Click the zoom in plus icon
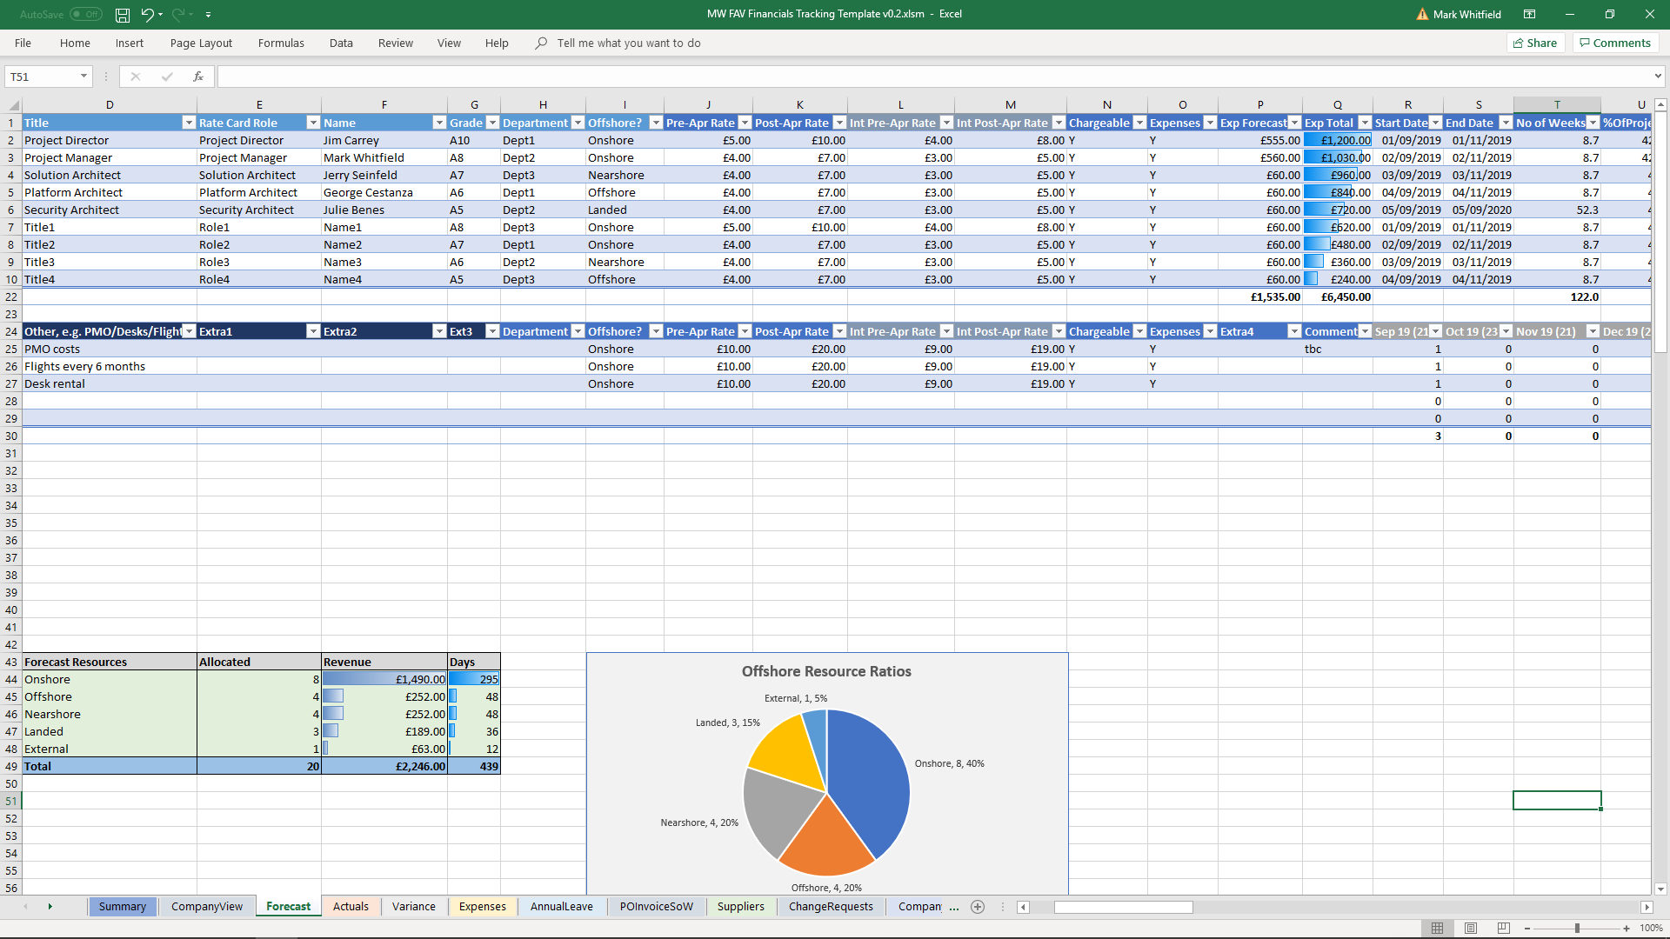The height and width of the screenshot is (939, 1670). coord(1627,928)
